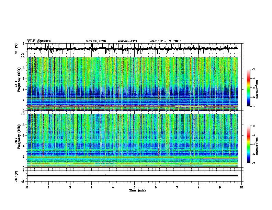Screen dimensions: 272x210
Task: Click the "station=ATH" header label
Action: 127,41
